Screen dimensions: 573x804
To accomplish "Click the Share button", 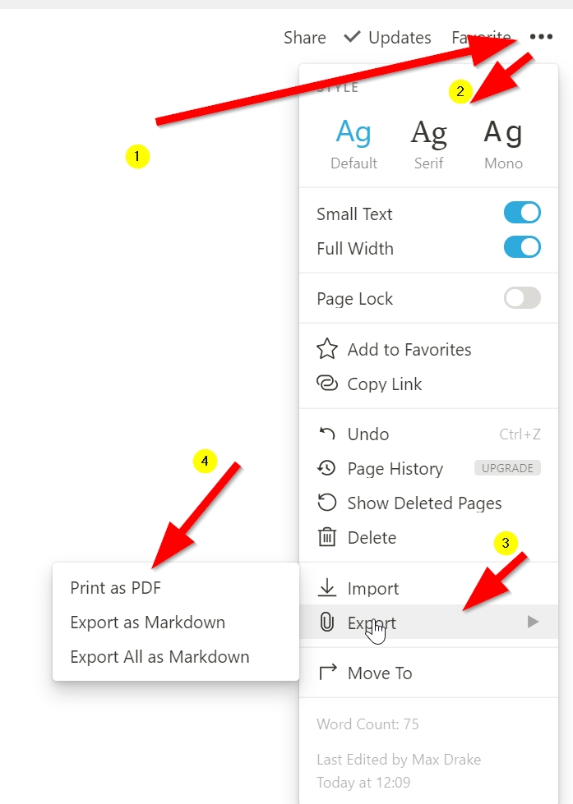I will click(305, 38).
